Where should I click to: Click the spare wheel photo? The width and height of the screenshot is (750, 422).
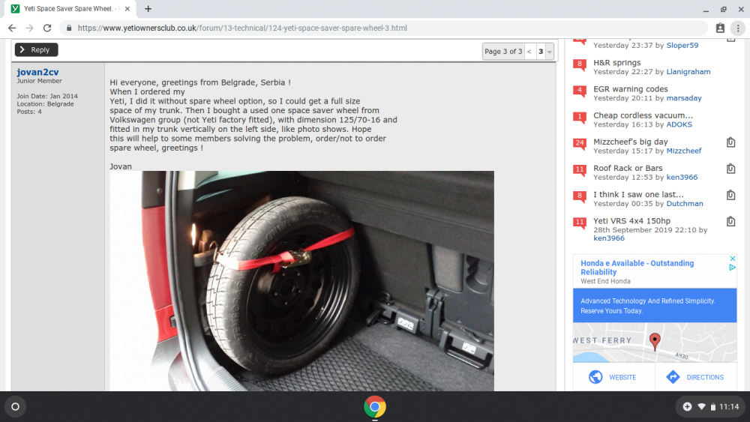point(301,281)
